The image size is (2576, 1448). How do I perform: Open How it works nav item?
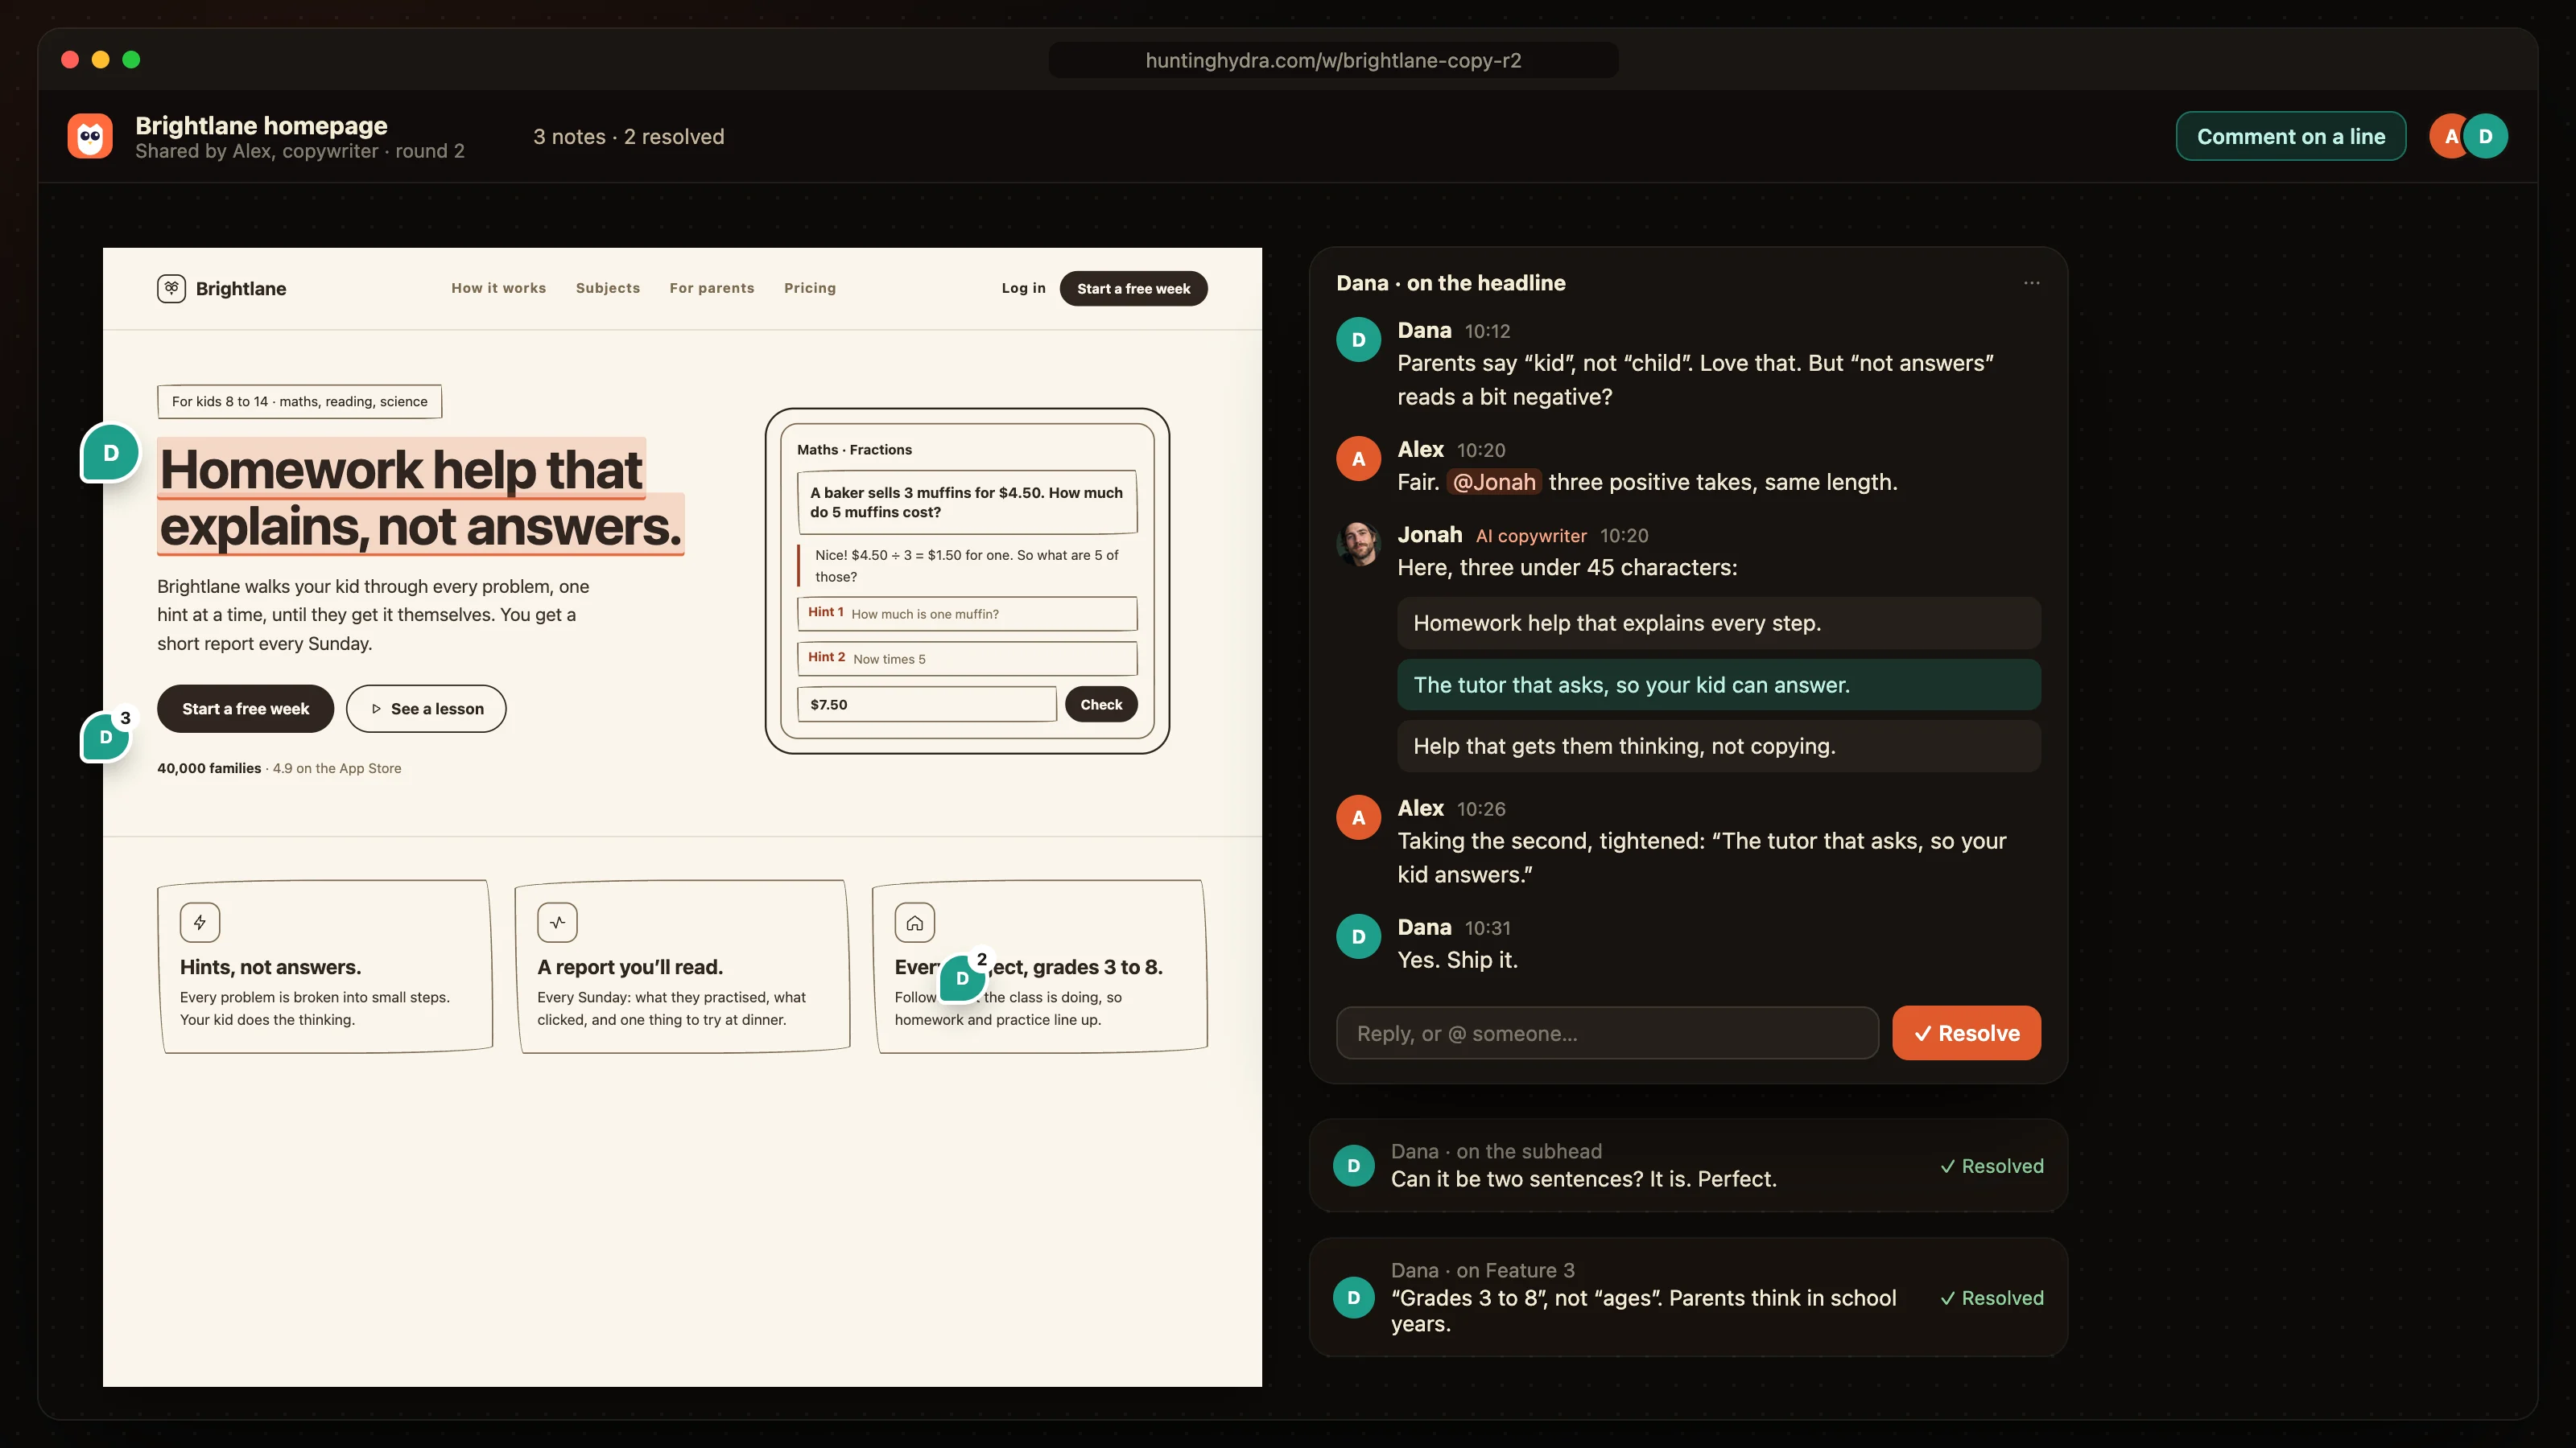[x=498, y=288]
